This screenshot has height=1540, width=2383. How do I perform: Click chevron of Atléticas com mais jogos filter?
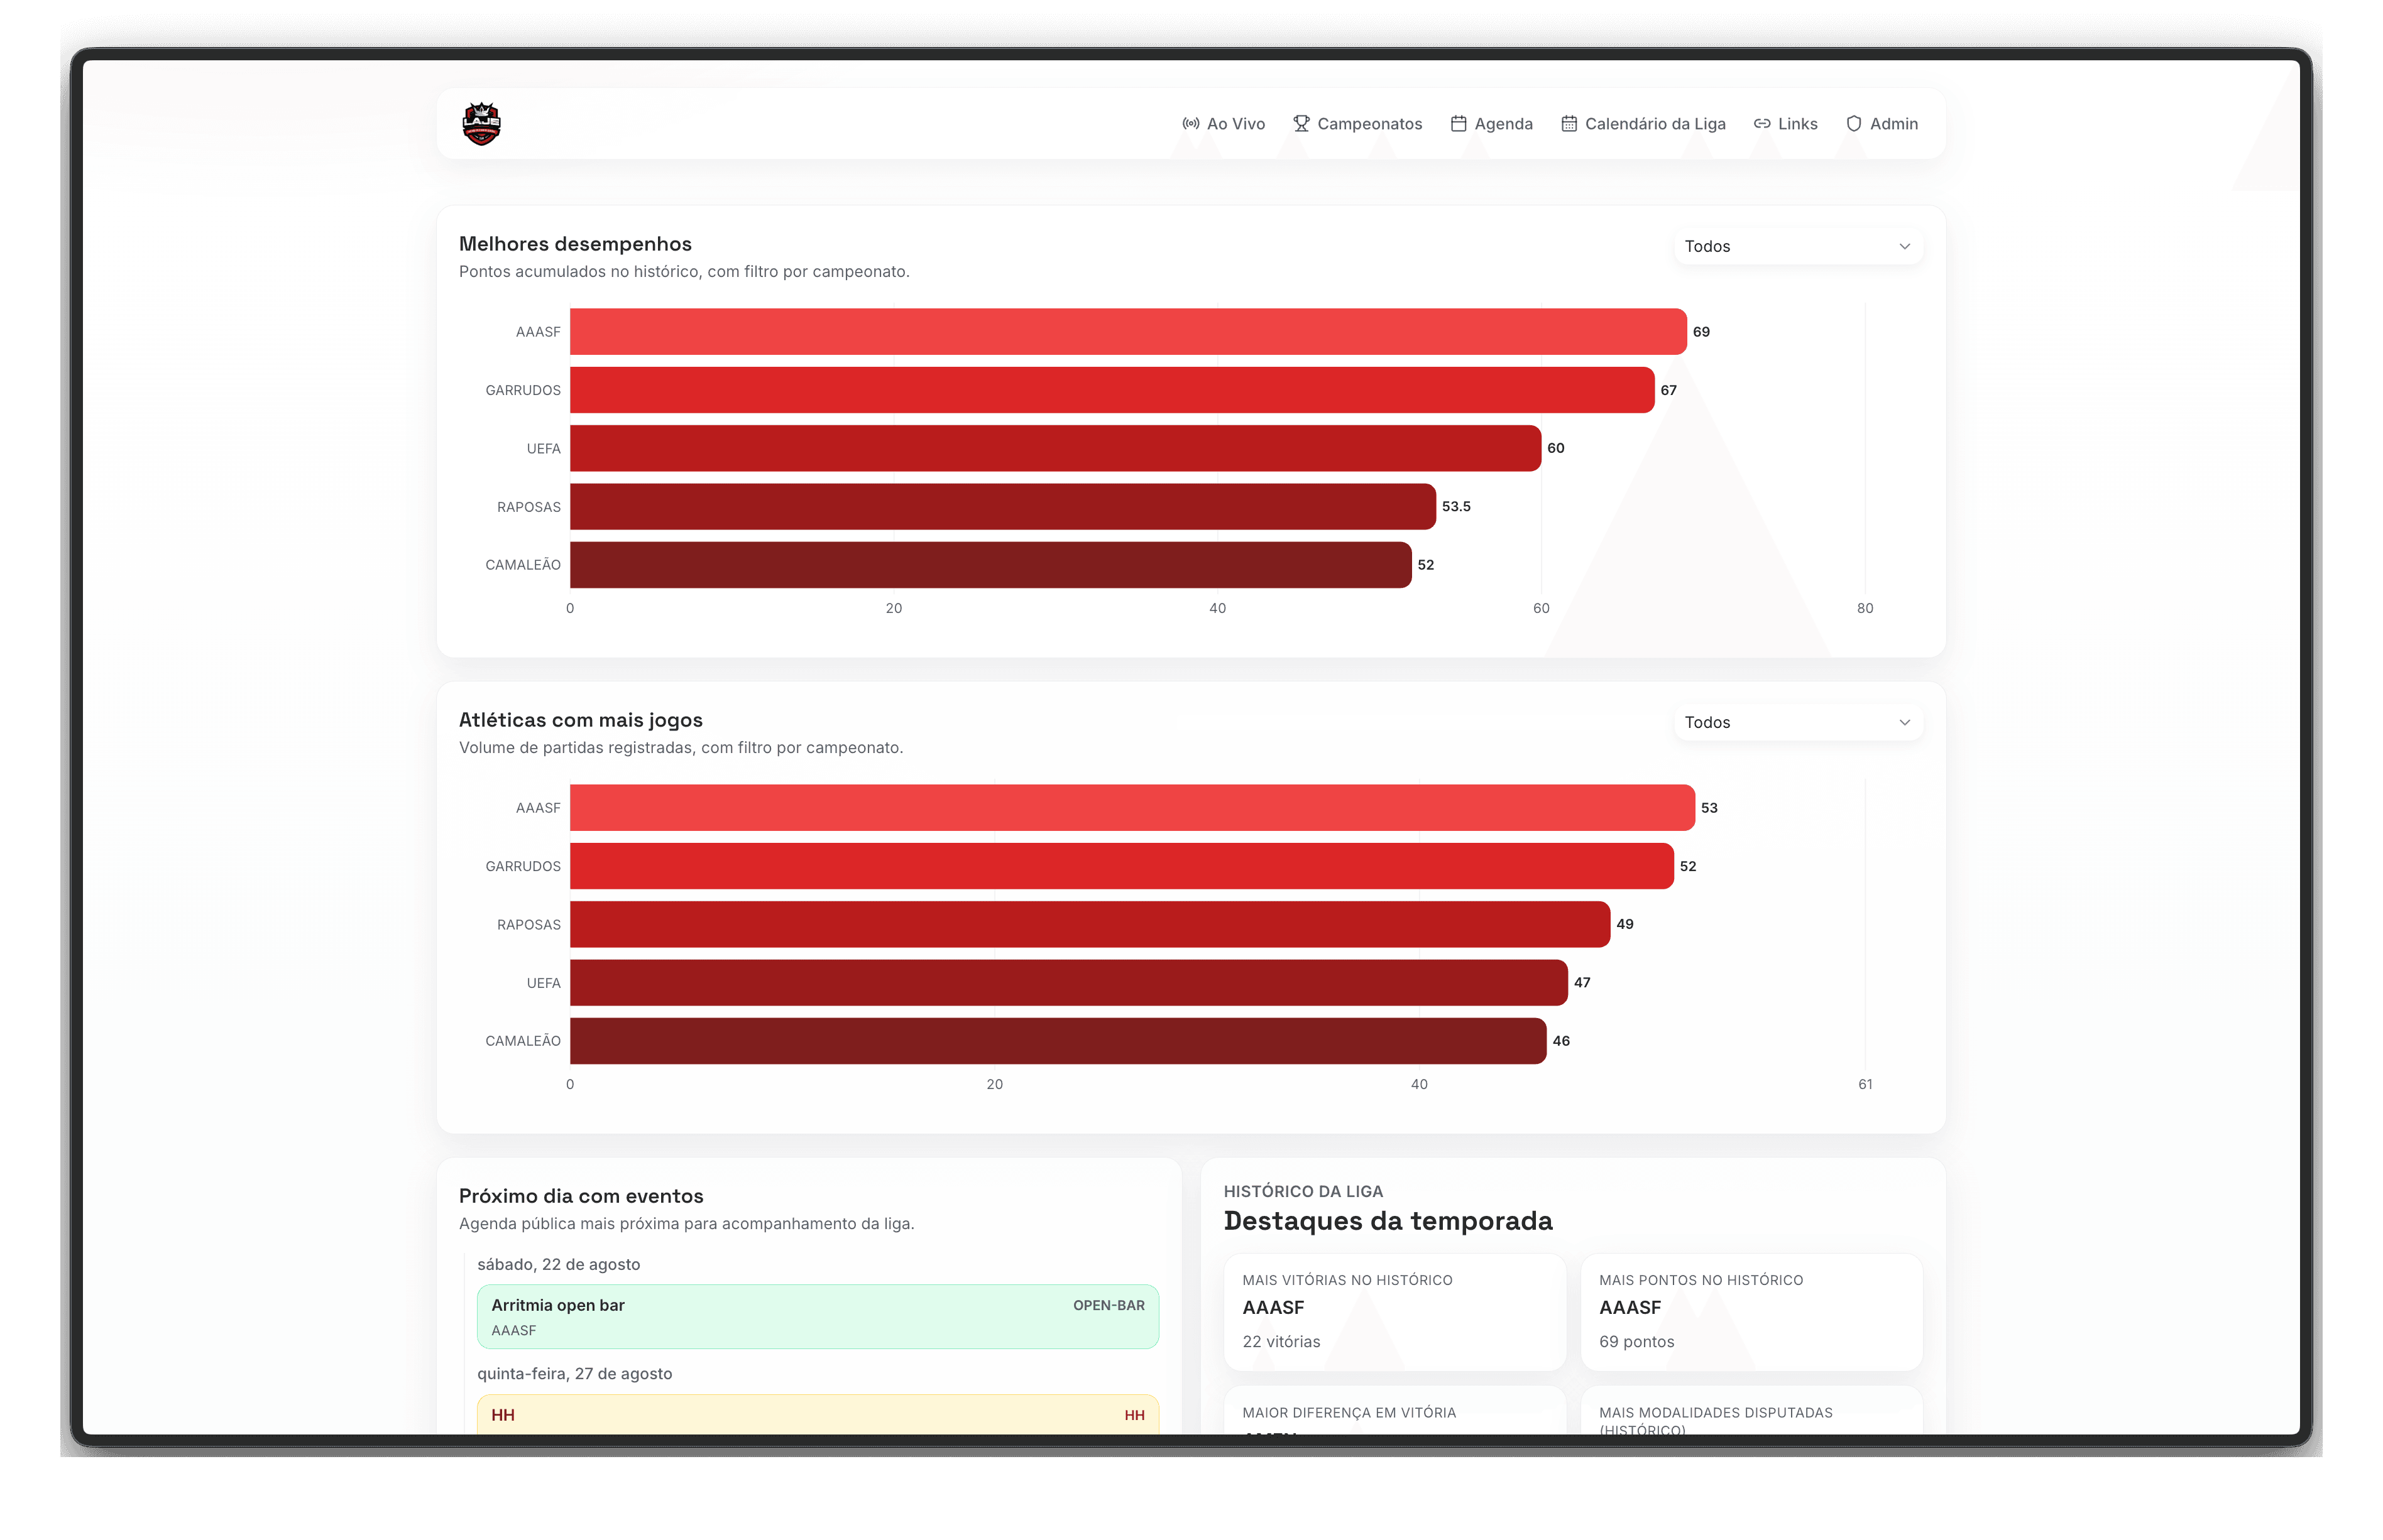pos(1904,722)
